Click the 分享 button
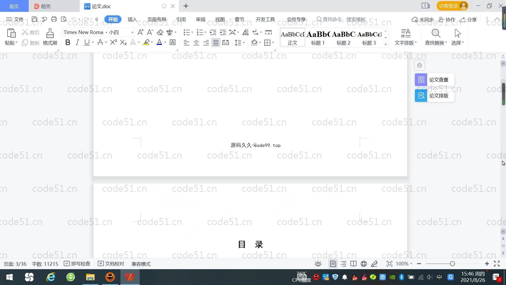 coord(469,20)
